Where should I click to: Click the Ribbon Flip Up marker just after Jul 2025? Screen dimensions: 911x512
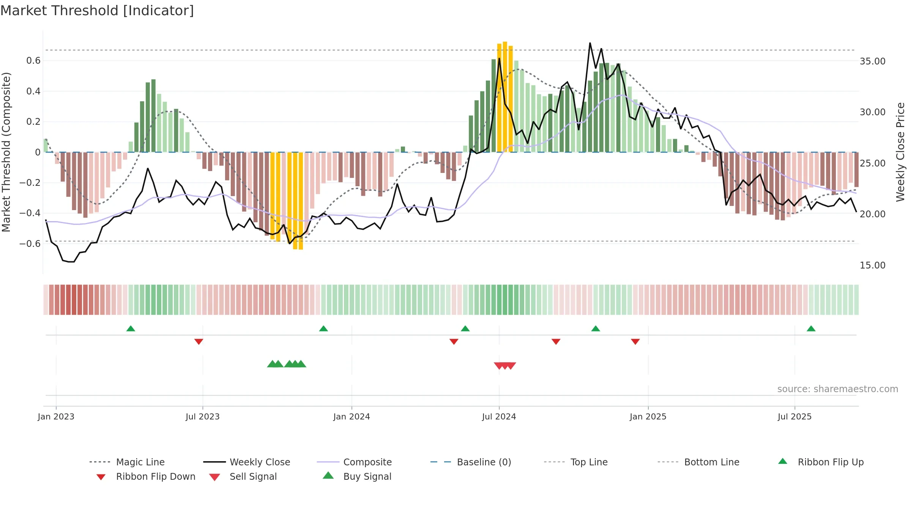tap(811, 328)
